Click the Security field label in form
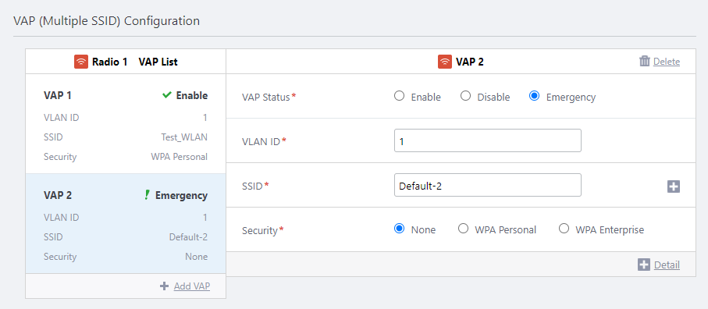The image size is (708, 309). 260,230
